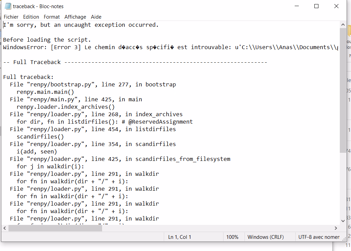This screenshot has height=251, width=351.
Task: Click the 100% zoom indicator in the status bar
Action: point(232,237)
